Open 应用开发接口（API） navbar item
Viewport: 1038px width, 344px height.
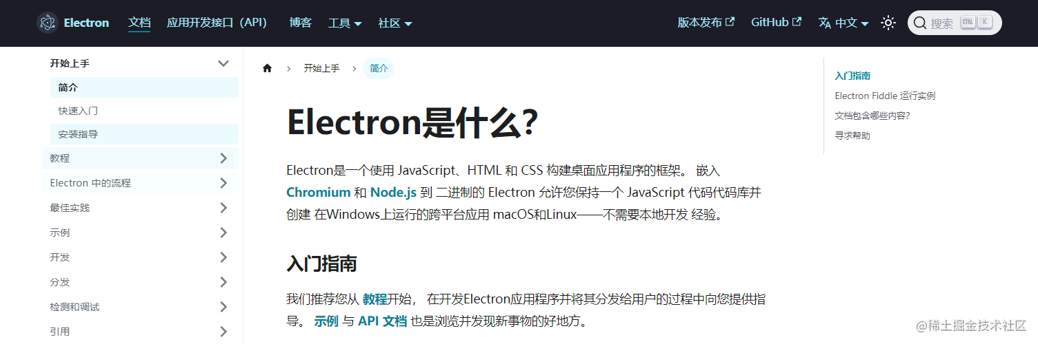(217, 22)
